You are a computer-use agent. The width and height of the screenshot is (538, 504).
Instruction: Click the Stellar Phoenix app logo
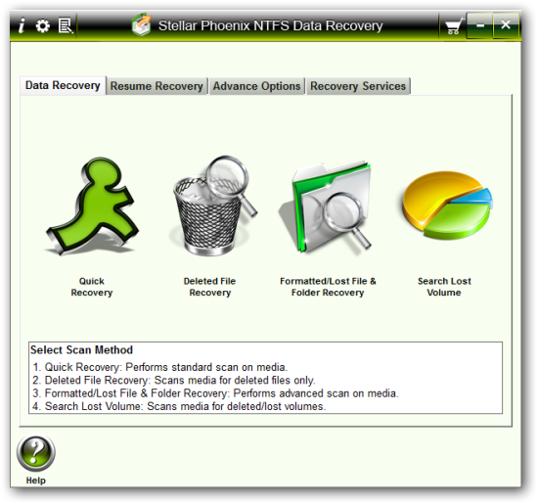click(142, 24)
